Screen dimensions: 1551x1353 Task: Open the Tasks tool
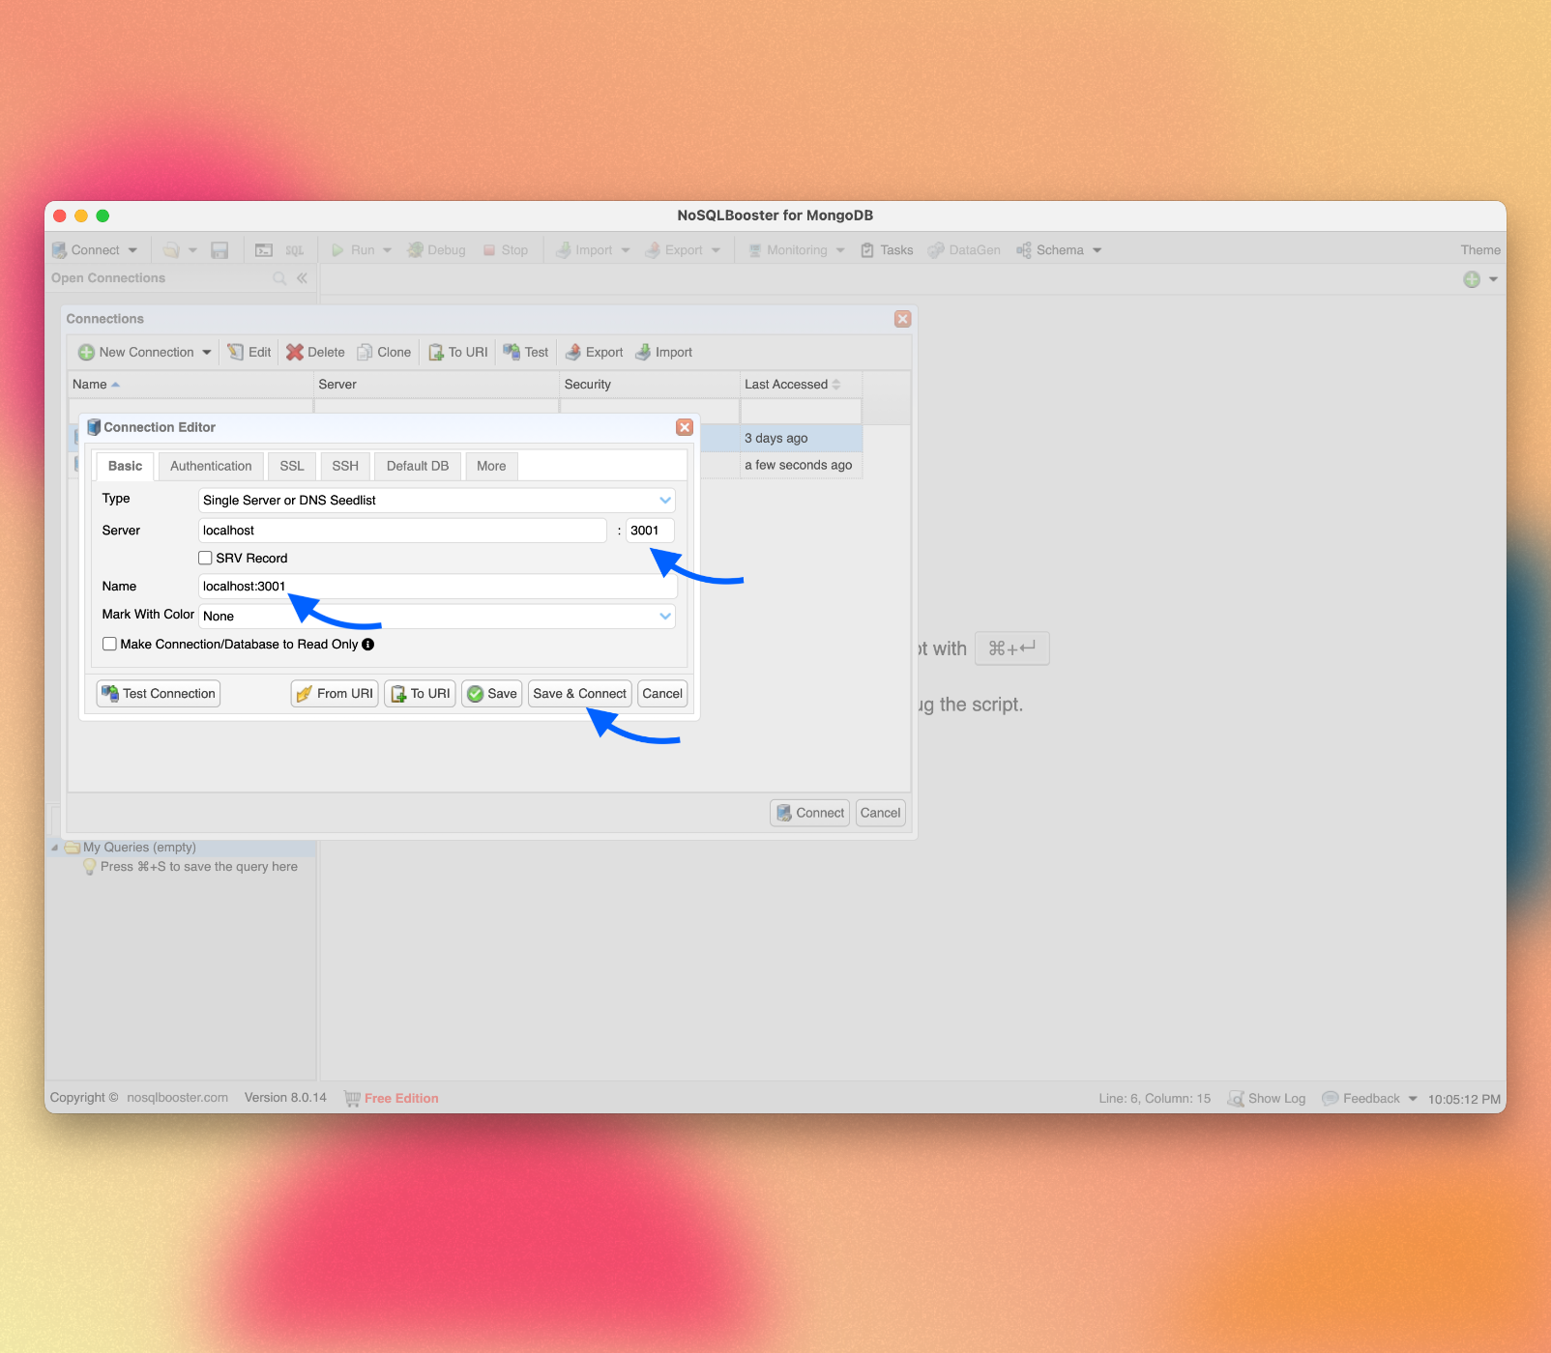point(887,250)
